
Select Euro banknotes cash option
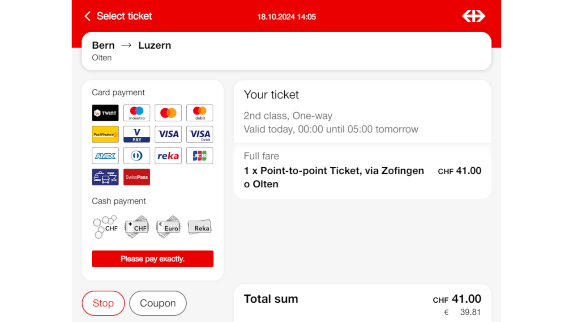pyautogui.click(x=168, y=227)
